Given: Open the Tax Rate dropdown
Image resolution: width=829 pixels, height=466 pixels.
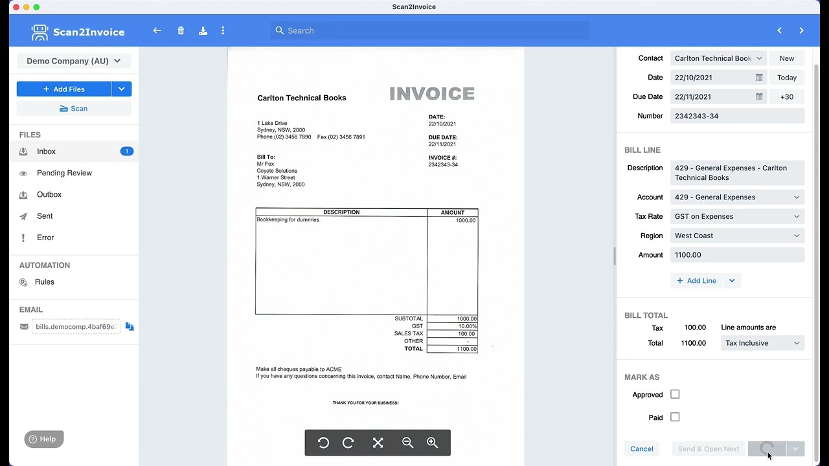Looking at the screenshot, I should click(x=738, y=217).
